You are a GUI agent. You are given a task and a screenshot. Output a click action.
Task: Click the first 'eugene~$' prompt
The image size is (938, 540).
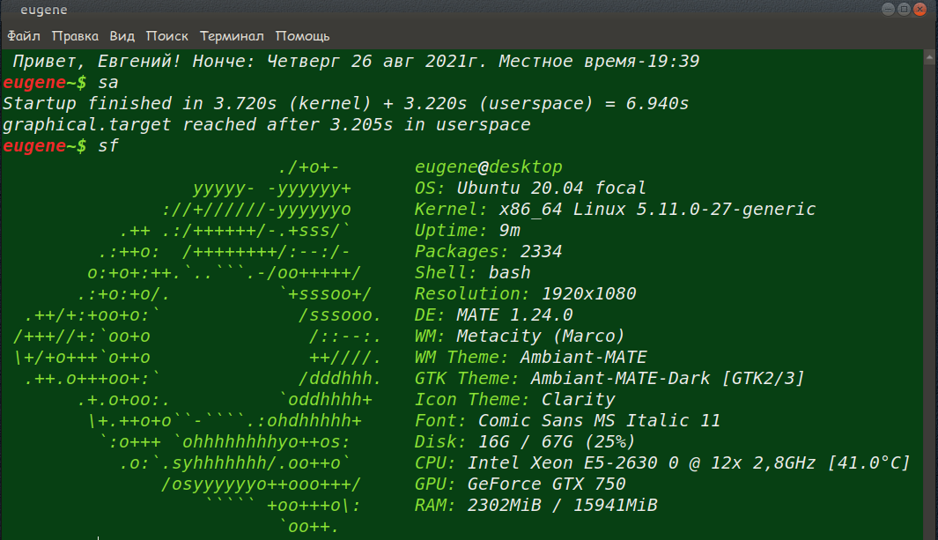(45, 83)
